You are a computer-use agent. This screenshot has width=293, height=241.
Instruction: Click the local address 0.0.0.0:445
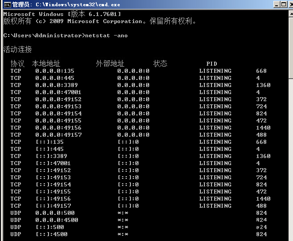click(x=55, y=78)
